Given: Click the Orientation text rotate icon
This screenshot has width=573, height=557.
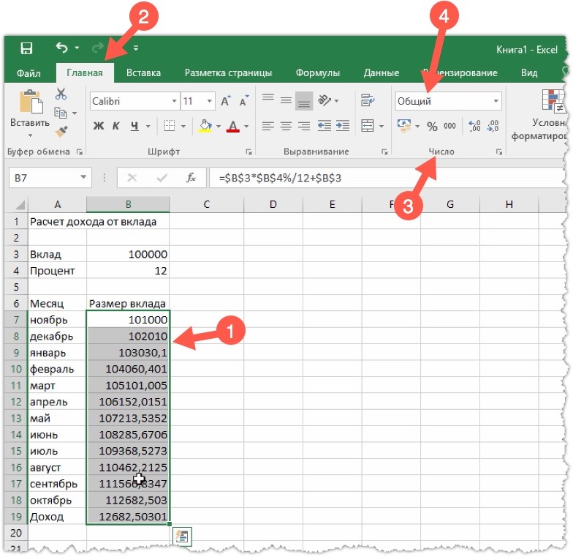Looking at the screenshot, I should click(x=325, y=100).
